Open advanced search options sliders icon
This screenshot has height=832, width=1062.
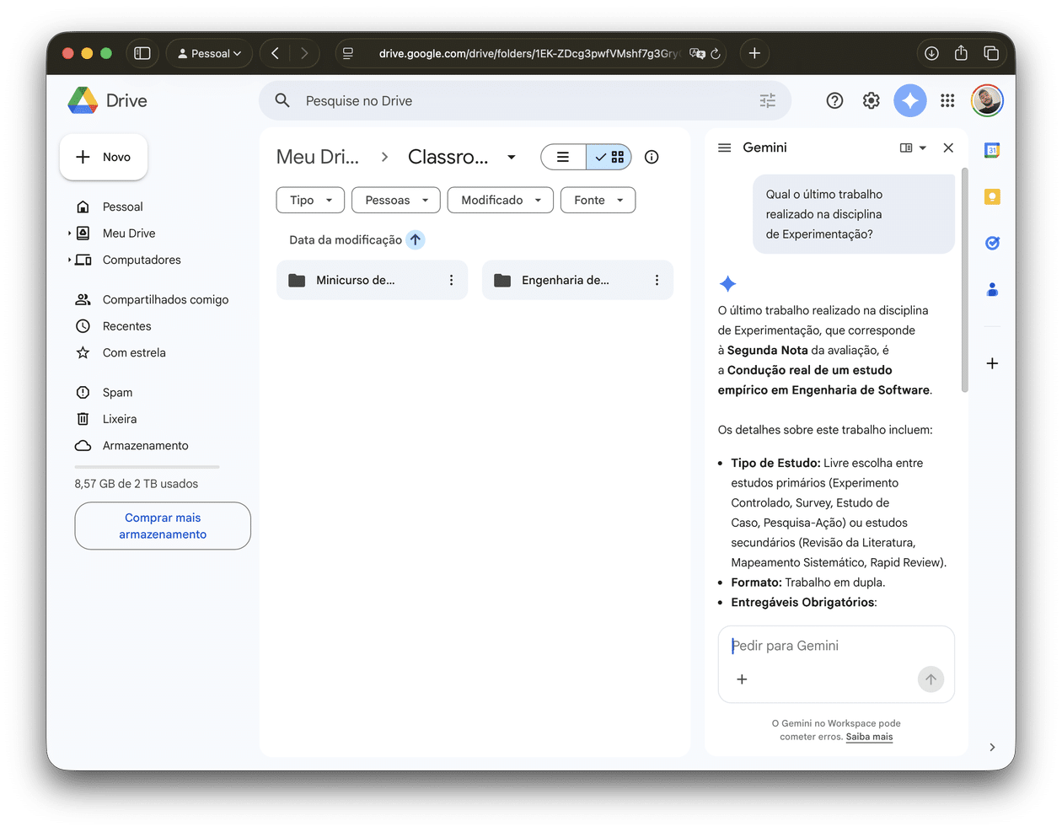point(767,99)
